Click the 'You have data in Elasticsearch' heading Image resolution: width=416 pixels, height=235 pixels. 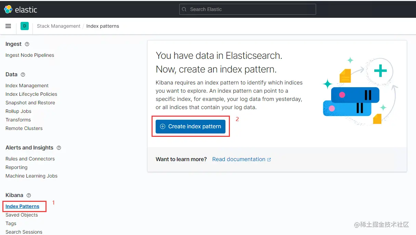pos(219,55)
